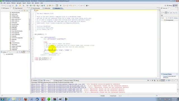Click the PHP Explorer vertical scrollbar

[29, 24]
